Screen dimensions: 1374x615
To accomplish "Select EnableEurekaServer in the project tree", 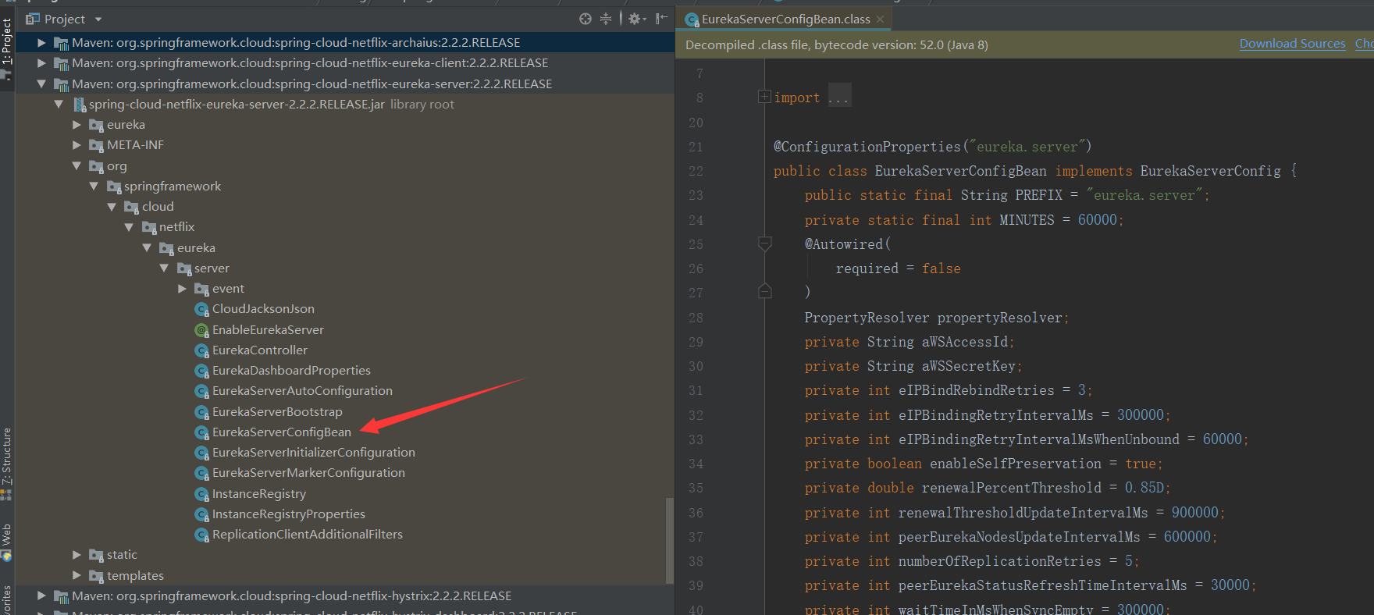I will click(x=268, y=329).
